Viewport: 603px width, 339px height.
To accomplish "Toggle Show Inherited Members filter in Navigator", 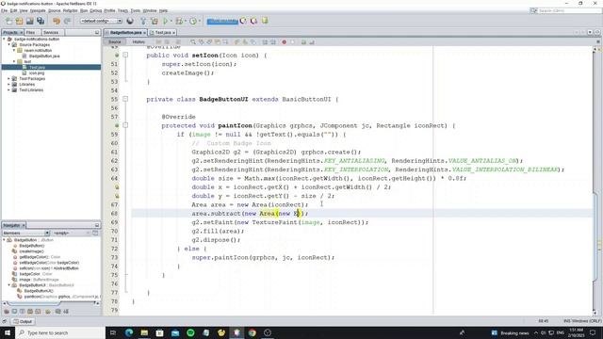I will click(x=7, y=312).
